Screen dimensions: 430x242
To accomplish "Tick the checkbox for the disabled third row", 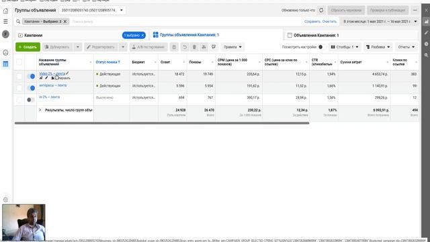I will pos(19,99).
